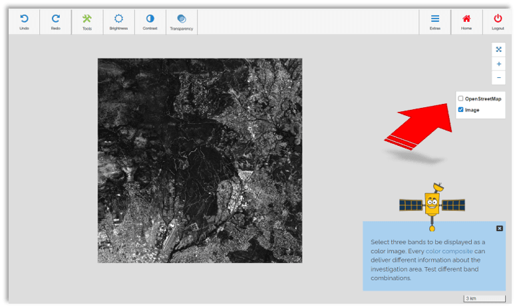Zoom out with the minus button

click(498, 78)
